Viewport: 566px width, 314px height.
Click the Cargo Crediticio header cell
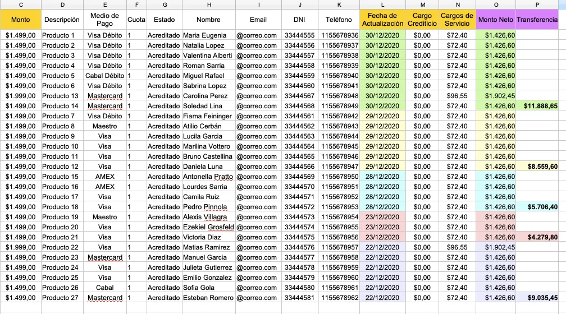click(x=422, y=20)
